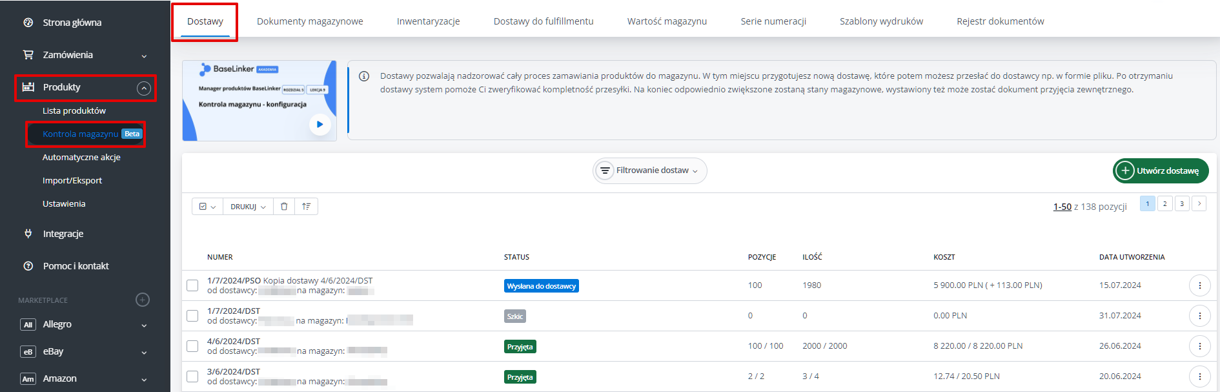Open the options menu for delivery 3/6/2024/DST
1220x392 pixels.
coord(1200,377)
